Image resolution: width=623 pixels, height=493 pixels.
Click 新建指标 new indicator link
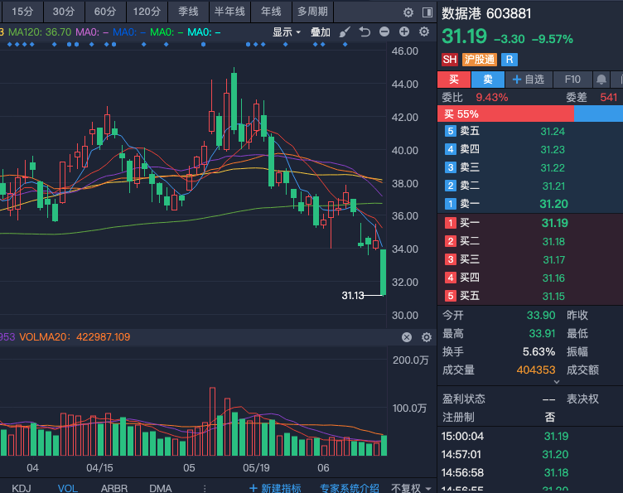tap(275, 488)
